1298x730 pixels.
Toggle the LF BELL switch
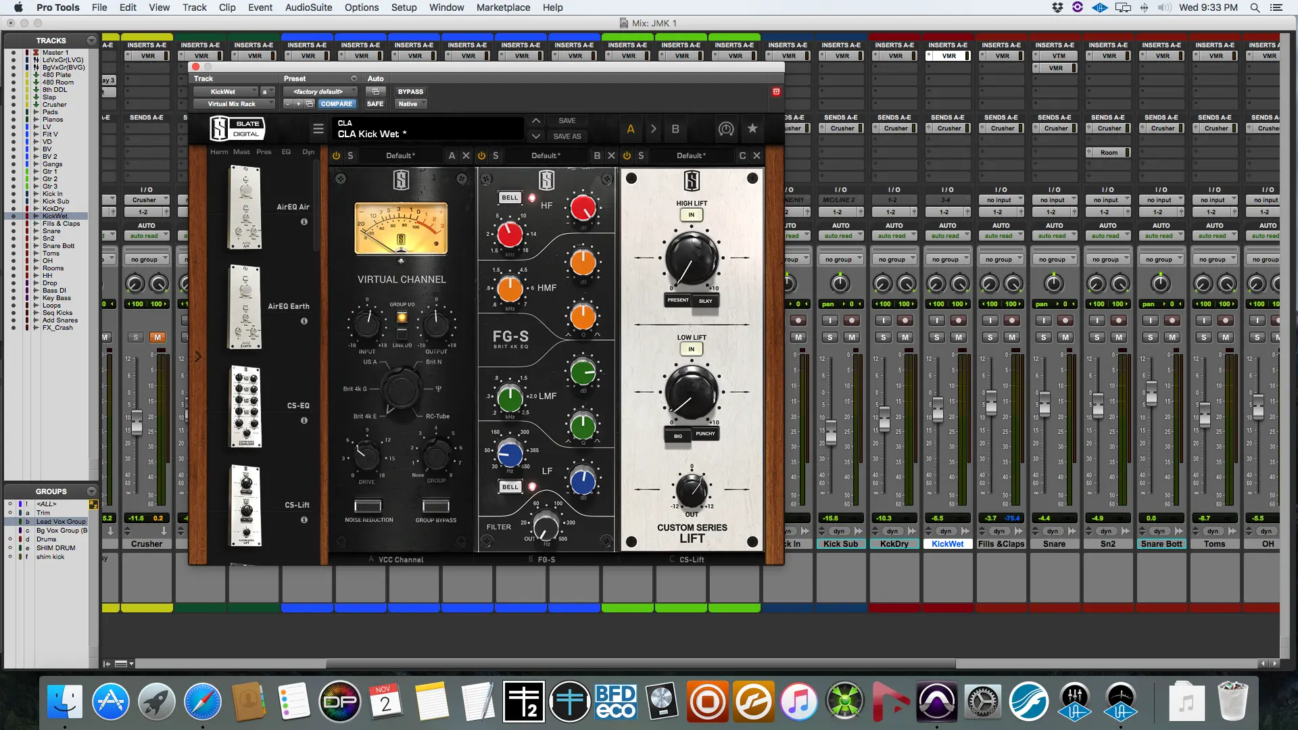[x=510, y=487]
